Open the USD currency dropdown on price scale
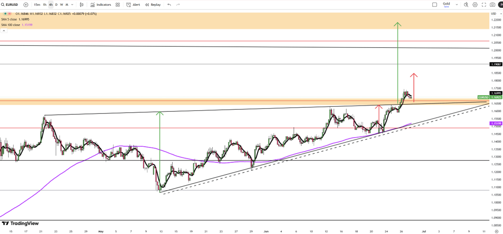Viewport: 503px width, 234px height. (494, 14)
